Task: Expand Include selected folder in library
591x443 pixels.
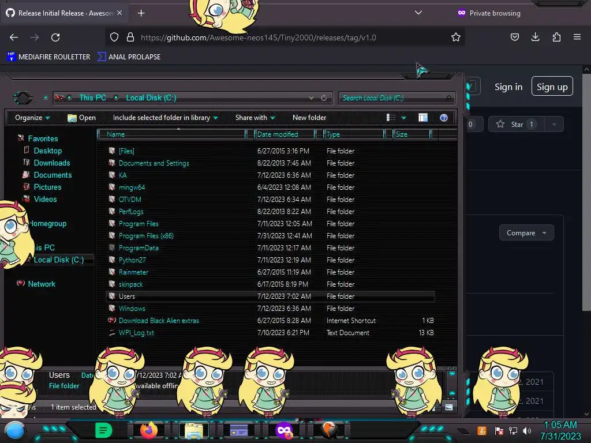Action: pos(165,118)
